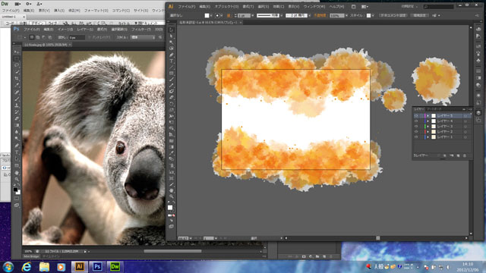Click the 不透明度 link in Illustrator's control bar
486x273 pixels.
pos(320,15)
